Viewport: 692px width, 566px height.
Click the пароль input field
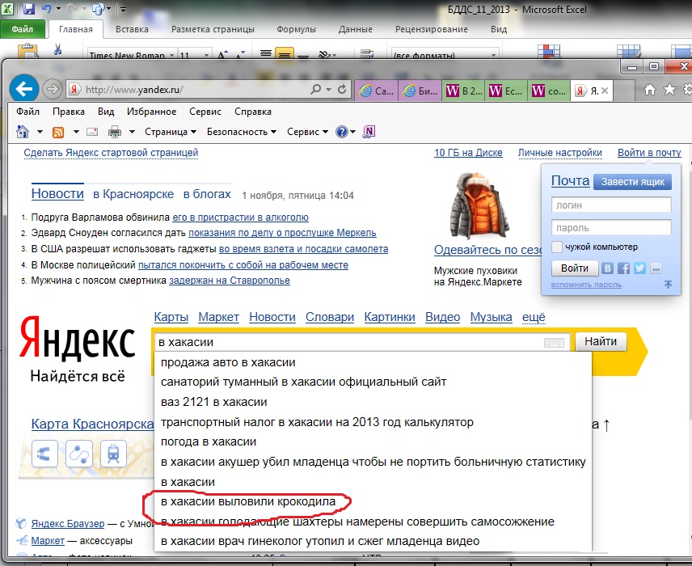coord(611,228)
